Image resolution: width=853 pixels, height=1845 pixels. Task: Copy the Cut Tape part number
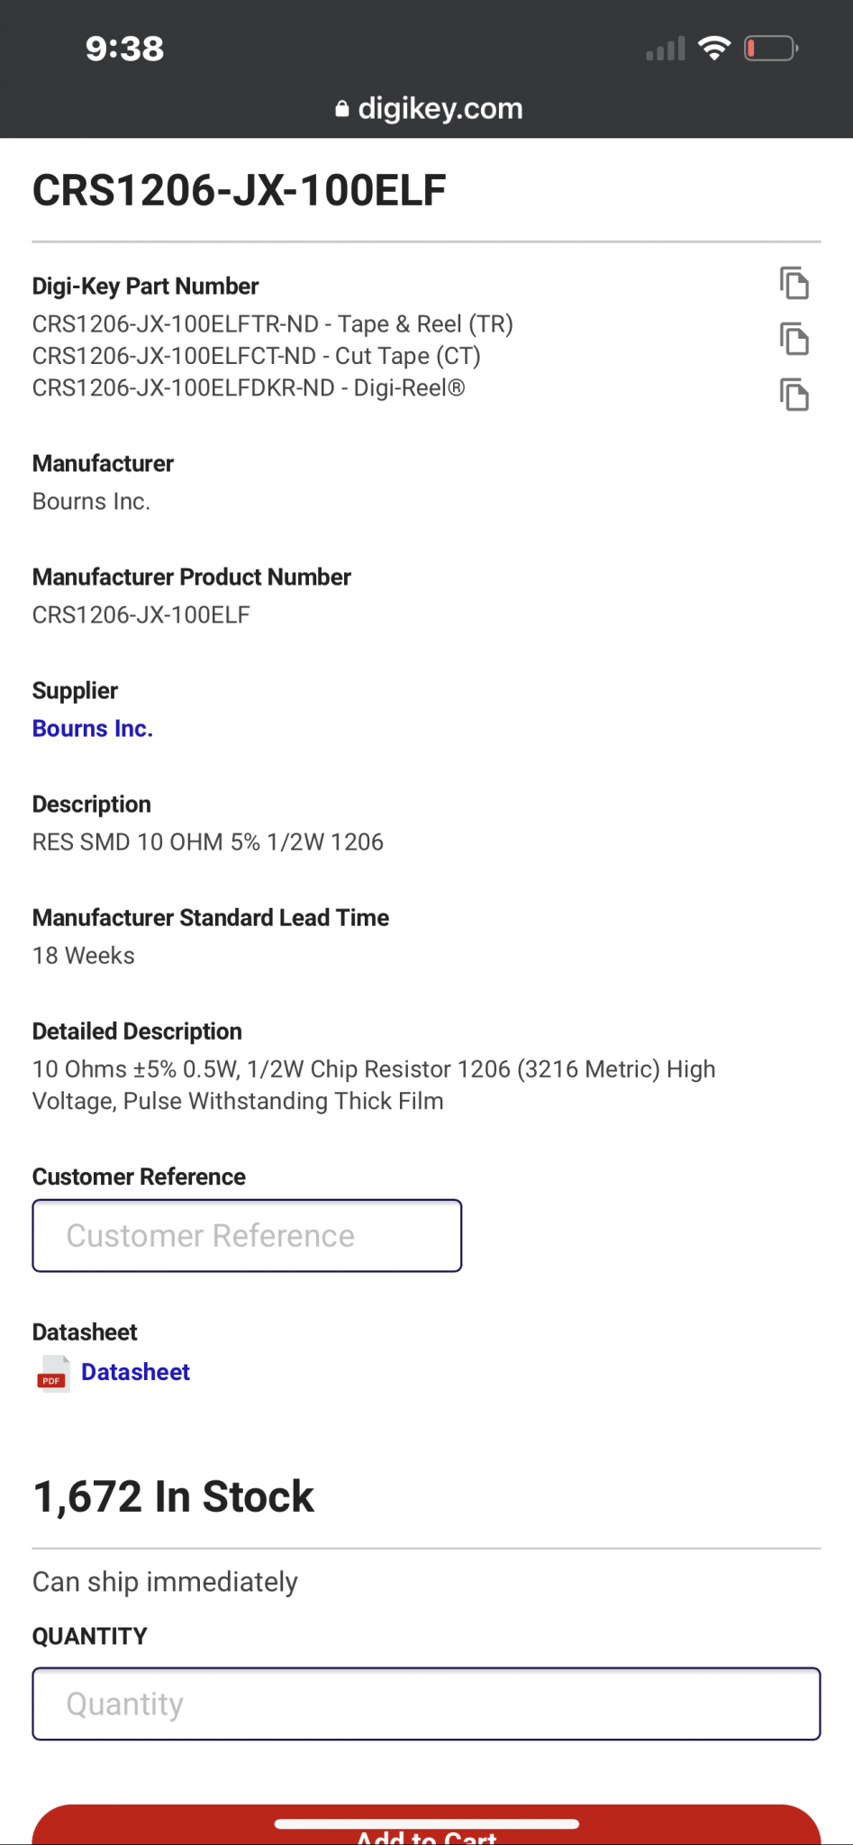point(794,340)
